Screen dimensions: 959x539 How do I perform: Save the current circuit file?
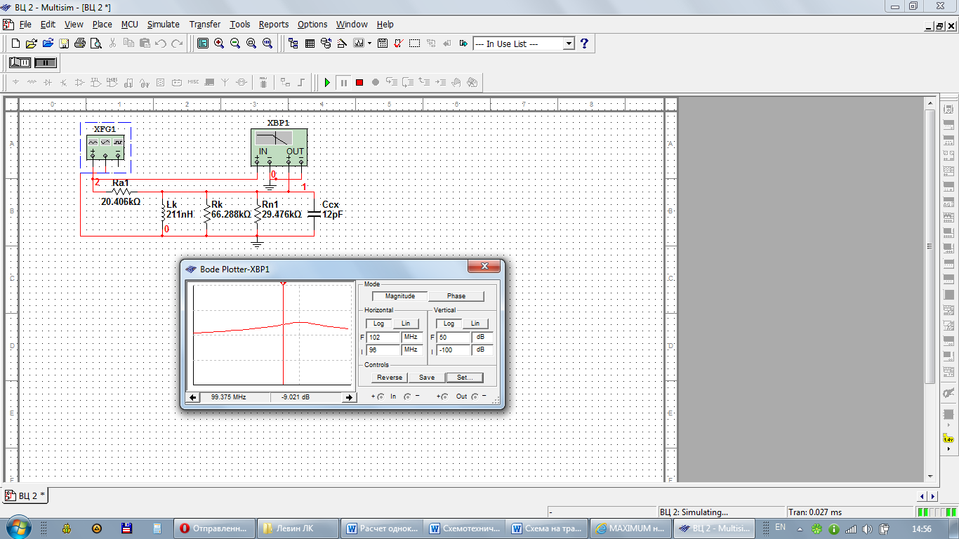coord(64,44)
